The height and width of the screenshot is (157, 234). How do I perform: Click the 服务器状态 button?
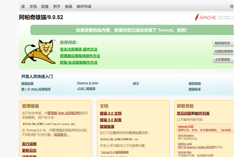coord(223,43)
